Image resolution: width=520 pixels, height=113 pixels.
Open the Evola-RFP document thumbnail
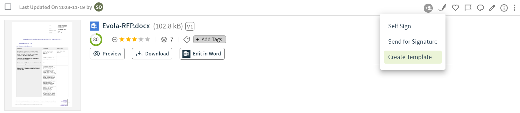point(42,65)
